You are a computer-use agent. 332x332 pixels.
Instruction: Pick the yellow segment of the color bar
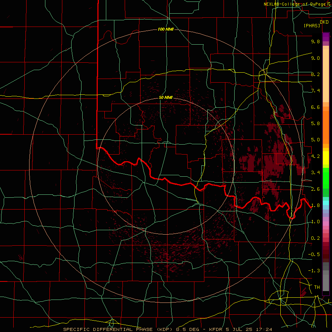click(326, 158)
